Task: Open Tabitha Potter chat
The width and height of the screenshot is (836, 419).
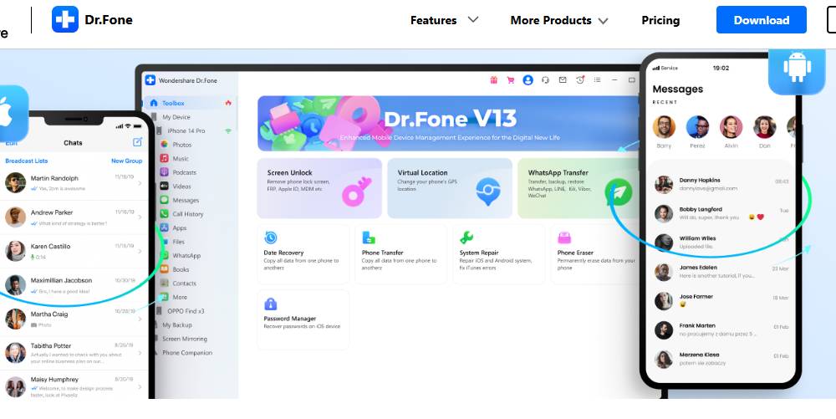Action: click(x=74, y=353)
